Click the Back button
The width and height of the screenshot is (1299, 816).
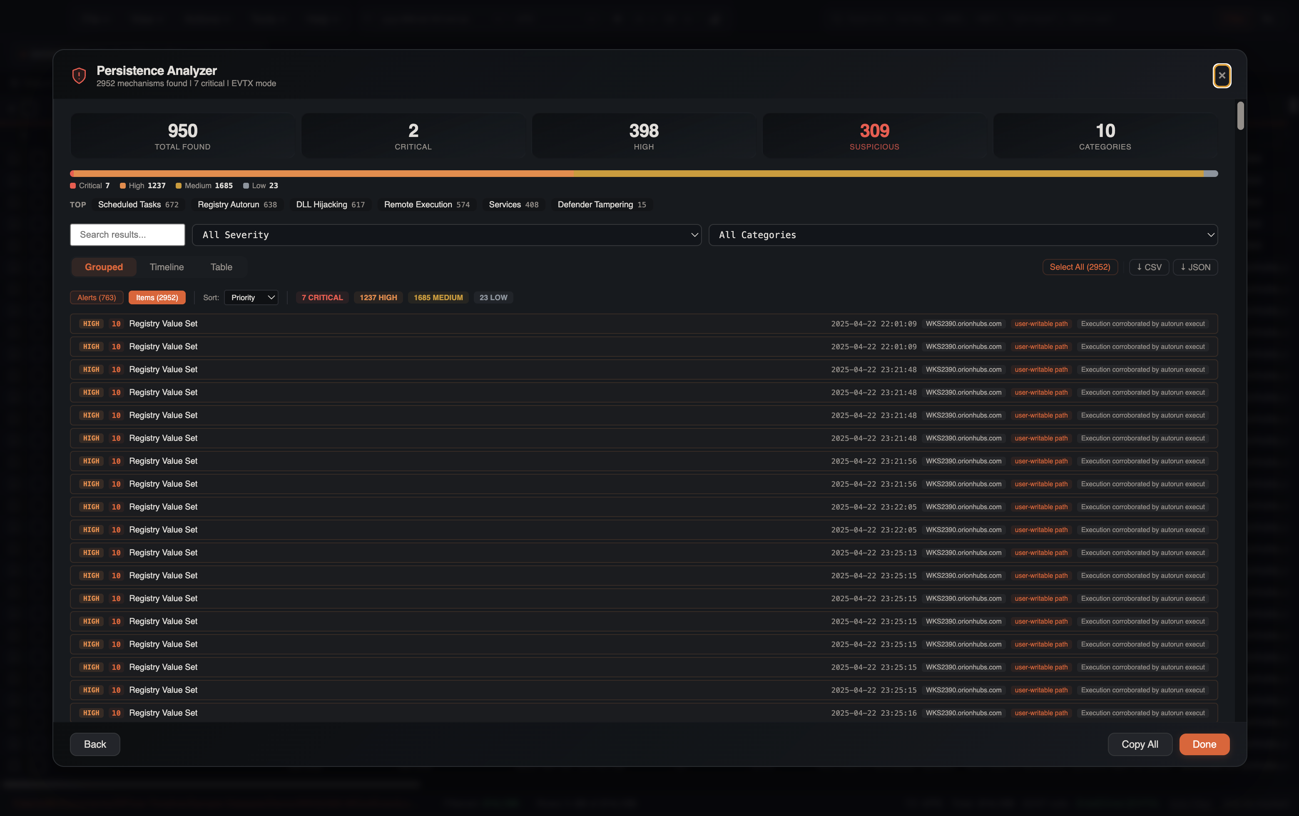pyautogui.click(x=95, y=744)
